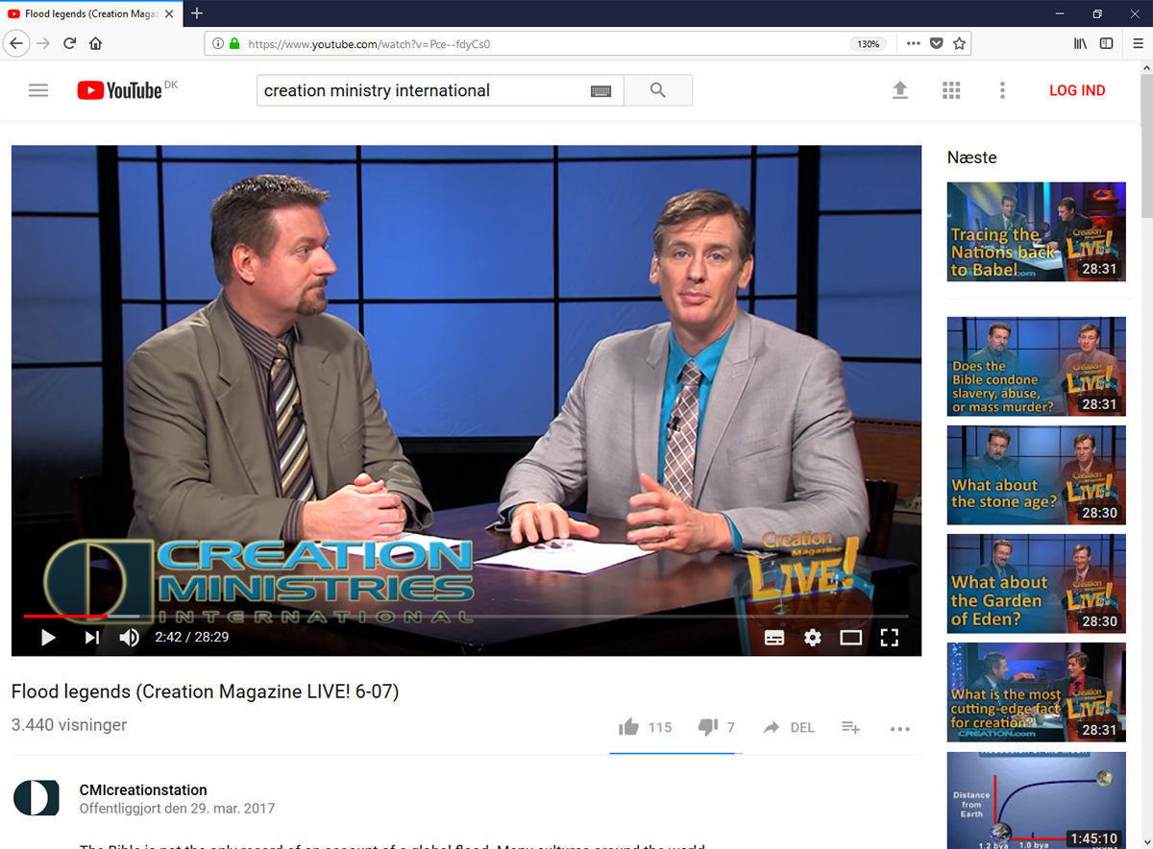Open CMIcreationstation channel link
Image resolution: width=1153 pixels, height=849 pixels.
143,790
